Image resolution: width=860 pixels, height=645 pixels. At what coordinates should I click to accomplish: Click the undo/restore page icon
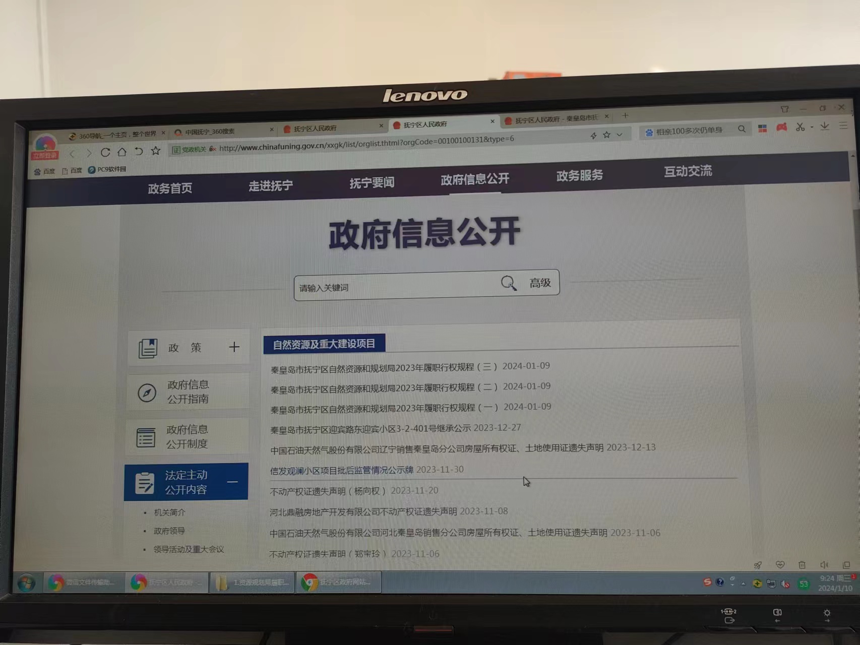[139, 151]
